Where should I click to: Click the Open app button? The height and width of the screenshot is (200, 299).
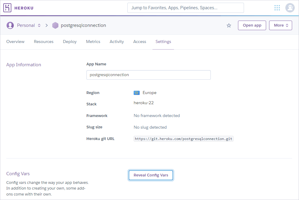click(252, 25)
